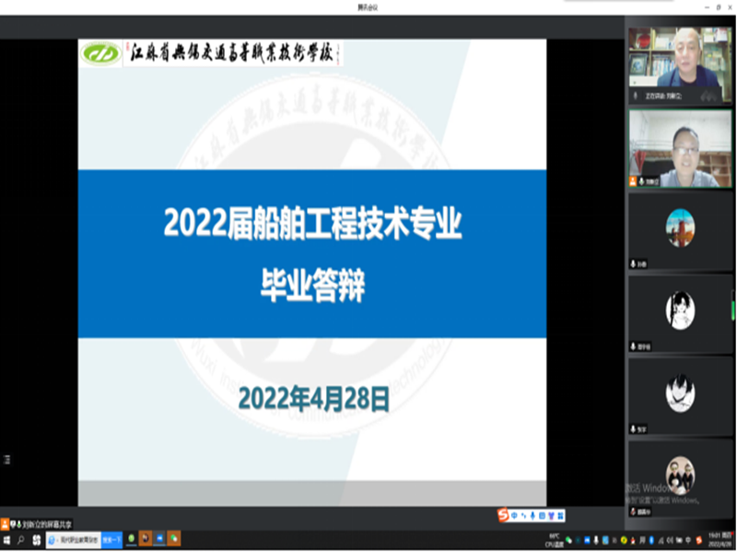737x552 pixels.
Task: Select 刘振立's video thumbnail in the participant list
Action: click(679, 147)
